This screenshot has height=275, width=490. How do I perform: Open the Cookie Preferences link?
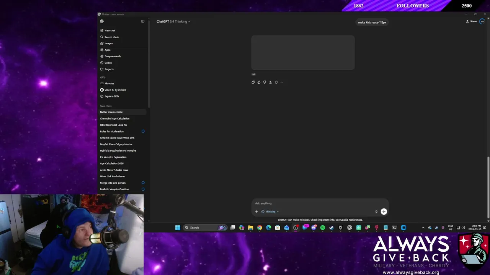click(351, 220)
